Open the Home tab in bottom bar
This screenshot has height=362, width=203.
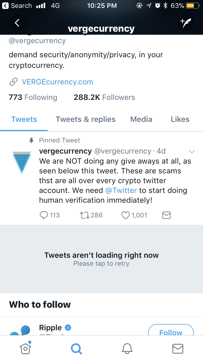pos(25,348)
